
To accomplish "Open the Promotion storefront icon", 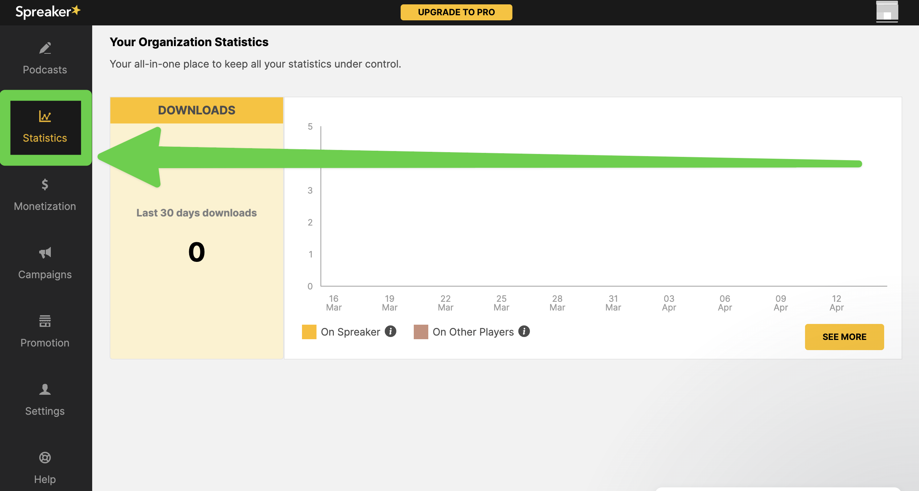I will coord(45,321).
